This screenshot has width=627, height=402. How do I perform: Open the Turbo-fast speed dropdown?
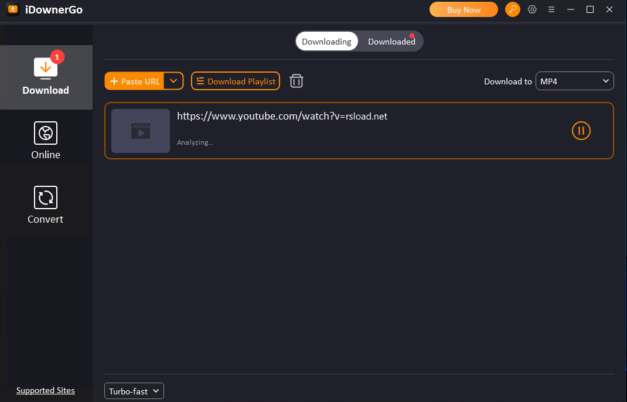point(134,391)
